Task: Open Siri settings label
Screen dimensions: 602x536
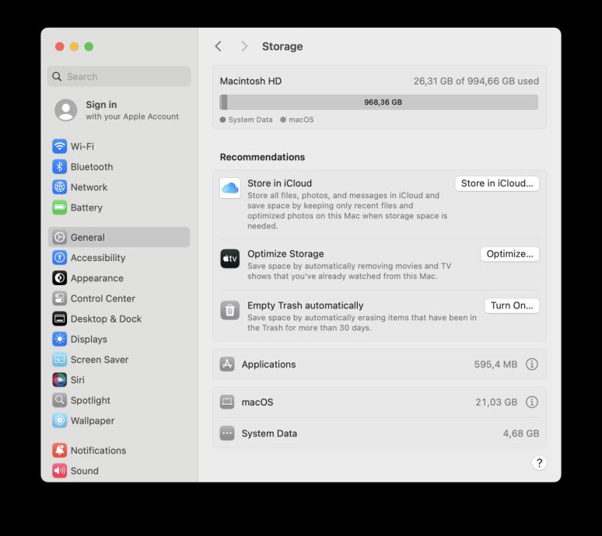Action: pos(77,380)
